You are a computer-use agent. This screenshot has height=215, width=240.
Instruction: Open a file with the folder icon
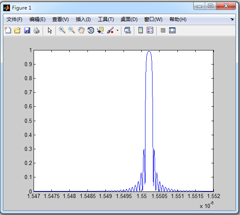click(x=17, y=30)
